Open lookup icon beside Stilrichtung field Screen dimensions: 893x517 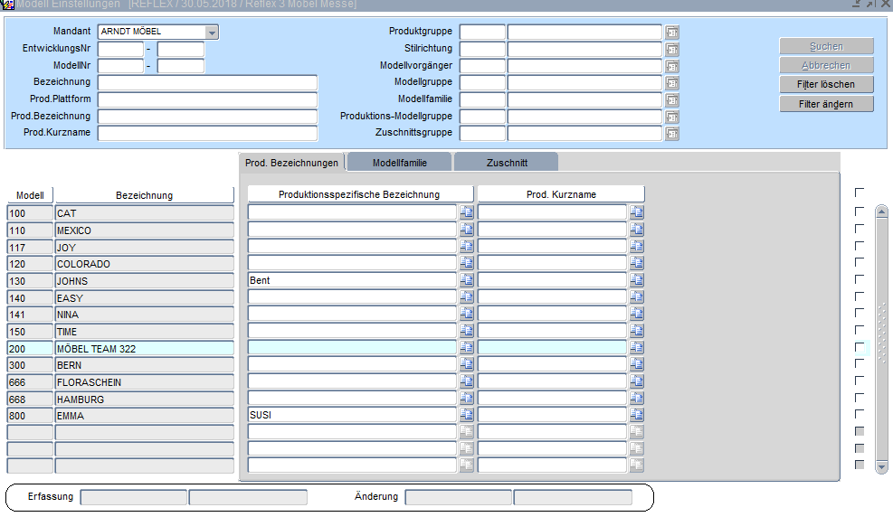tap(671, 49)
